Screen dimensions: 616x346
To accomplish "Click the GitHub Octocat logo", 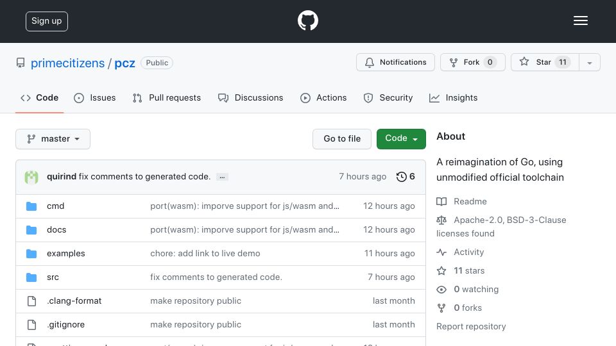I will tap(307, 21).
